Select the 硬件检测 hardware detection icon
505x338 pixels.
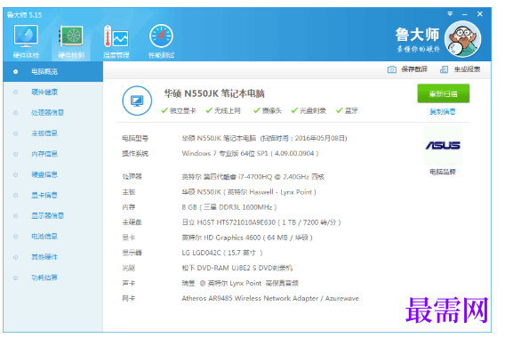[x=71, y=41]
